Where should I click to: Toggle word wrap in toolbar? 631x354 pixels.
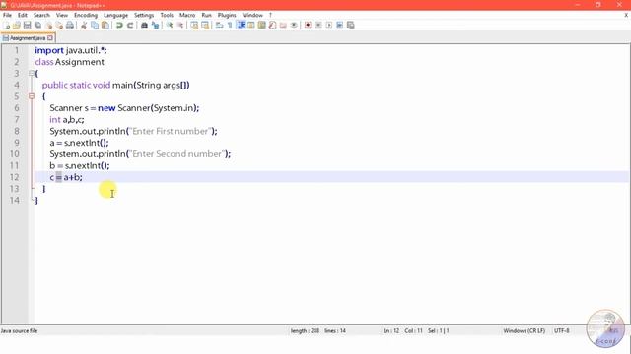[x=219, y=25]
